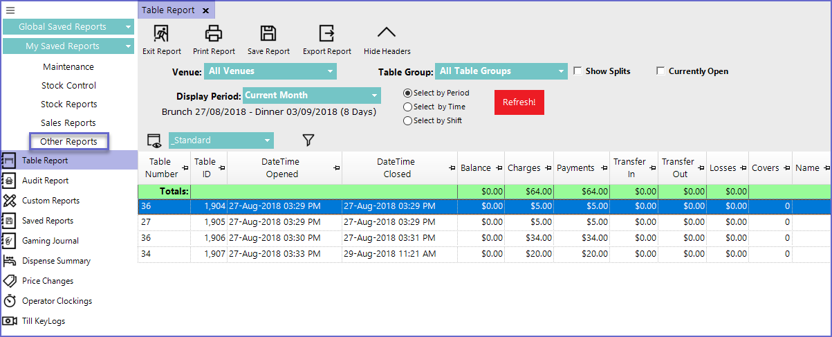The image size is (832, 337).
Task: Open the Venue dropdown
Action: tap(270, 71)
